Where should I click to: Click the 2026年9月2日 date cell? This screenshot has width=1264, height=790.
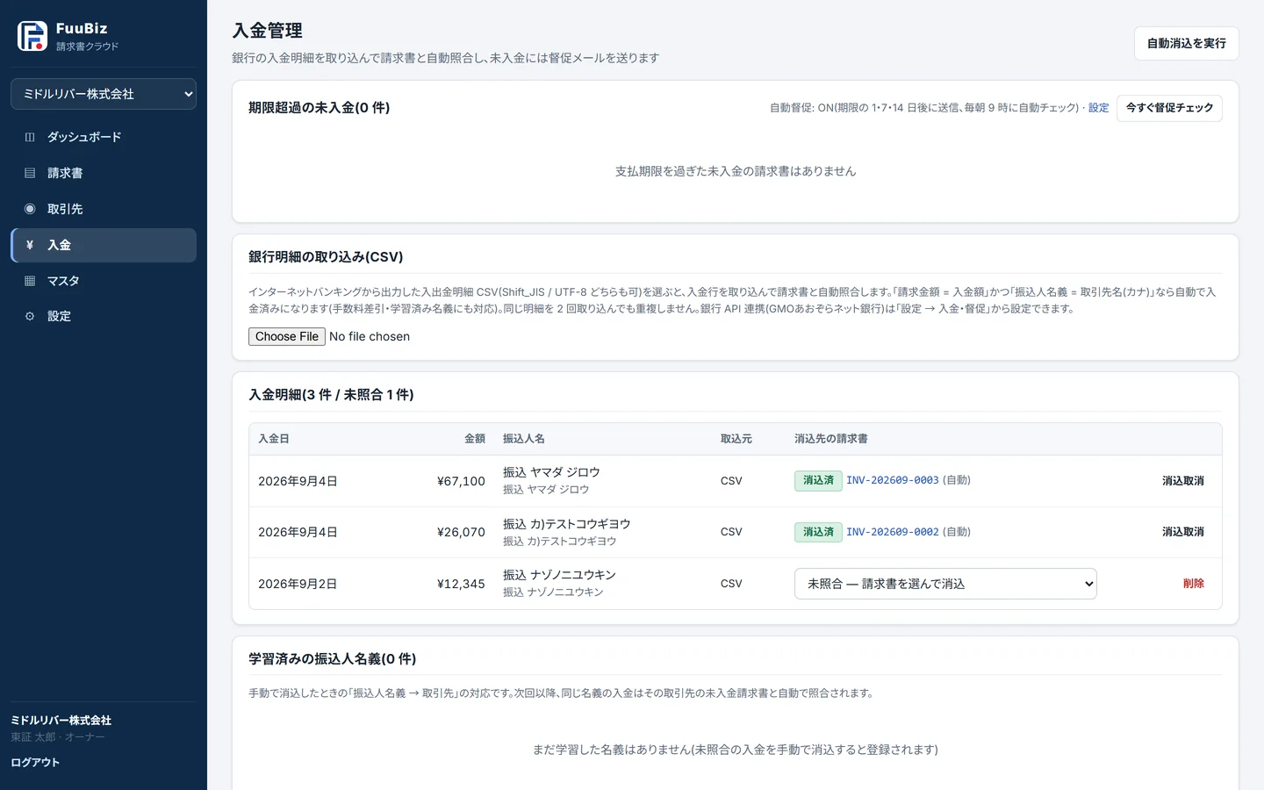(x=298, y=584)
